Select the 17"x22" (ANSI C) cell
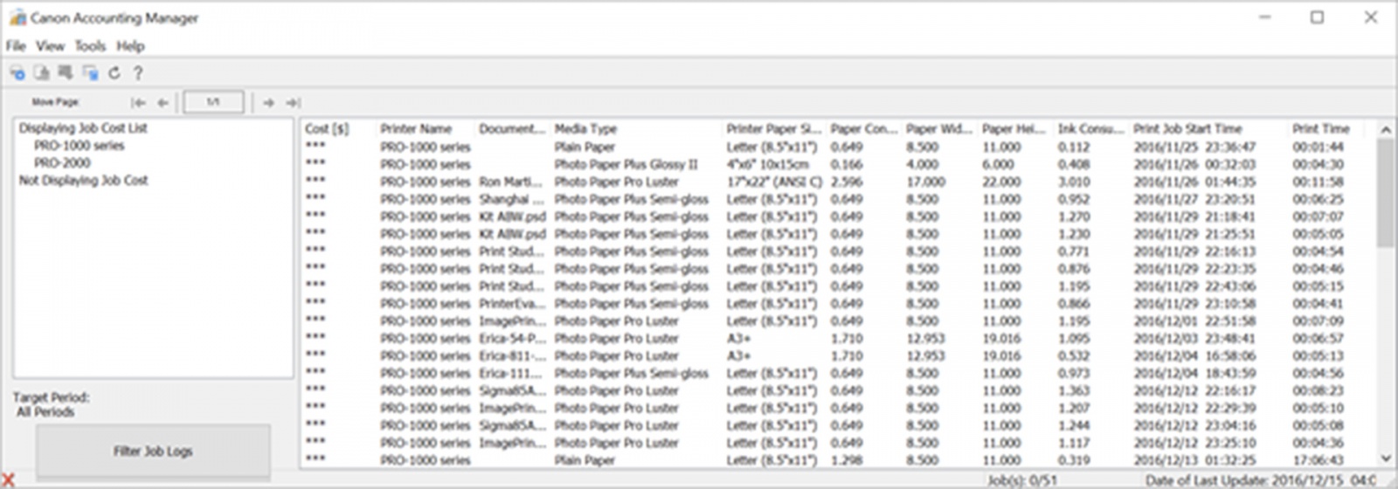 [x=774, y=182]
